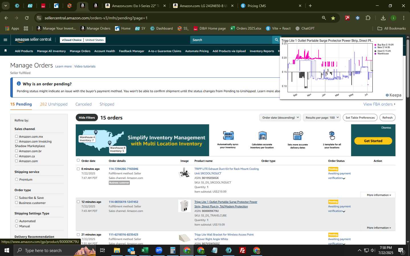Click the search magnifier button
The image size is (410, 256).
coord(276,40)
